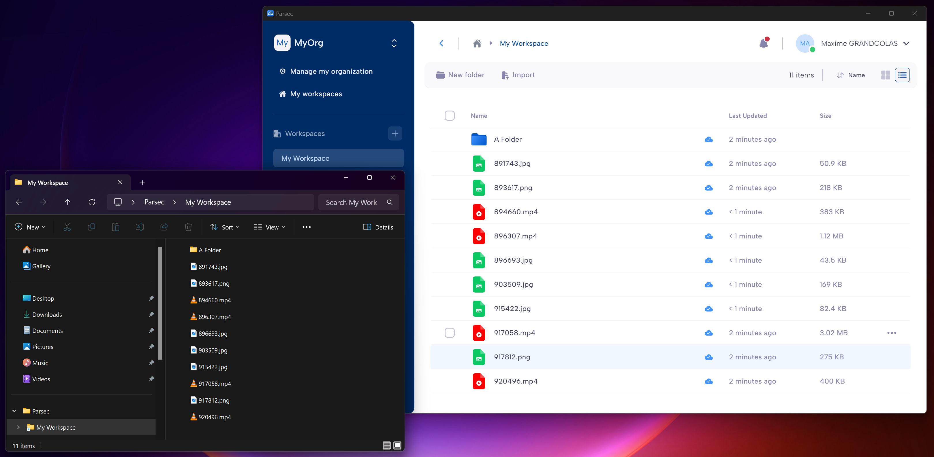Toggle the Details pane in File Explorer

tap(378, 227)
